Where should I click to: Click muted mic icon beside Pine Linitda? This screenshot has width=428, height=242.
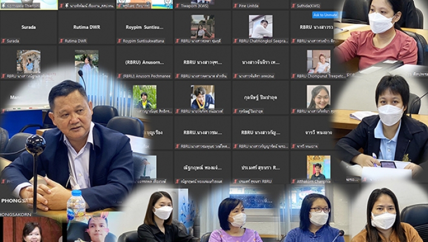coord(235,5)
